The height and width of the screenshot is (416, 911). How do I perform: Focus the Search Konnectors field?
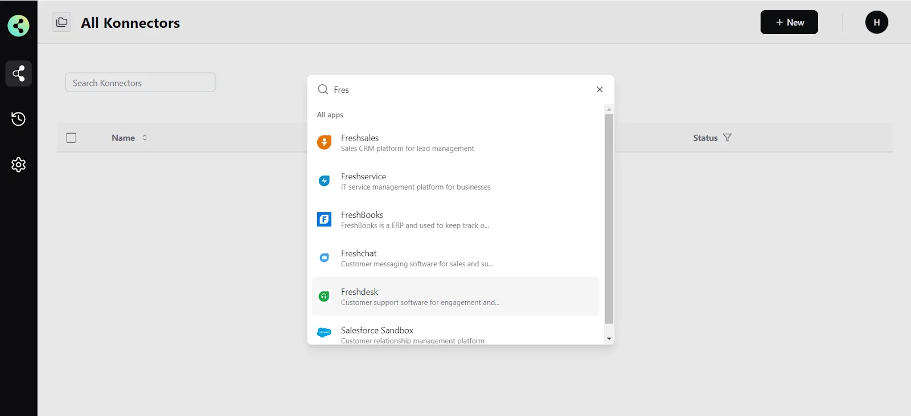tap(140, 83)
